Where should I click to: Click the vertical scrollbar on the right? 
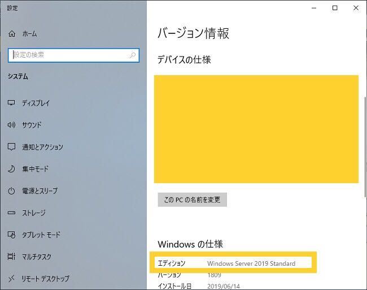[365, 147]
